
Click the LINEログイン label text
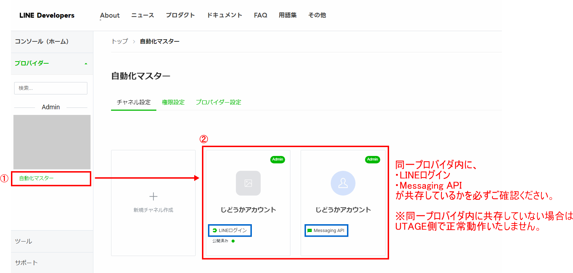(233, 230)
